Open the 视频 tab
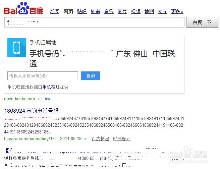This screenshot has height=169, width=220. tap(136, 11)
